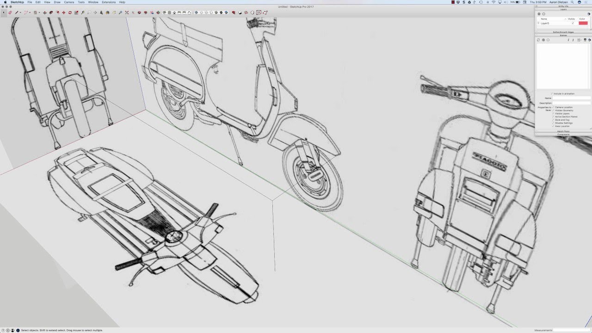This screenshot has height=333, width=592.
Task: Open the Camera menu
Action: (x=69, y=2)
